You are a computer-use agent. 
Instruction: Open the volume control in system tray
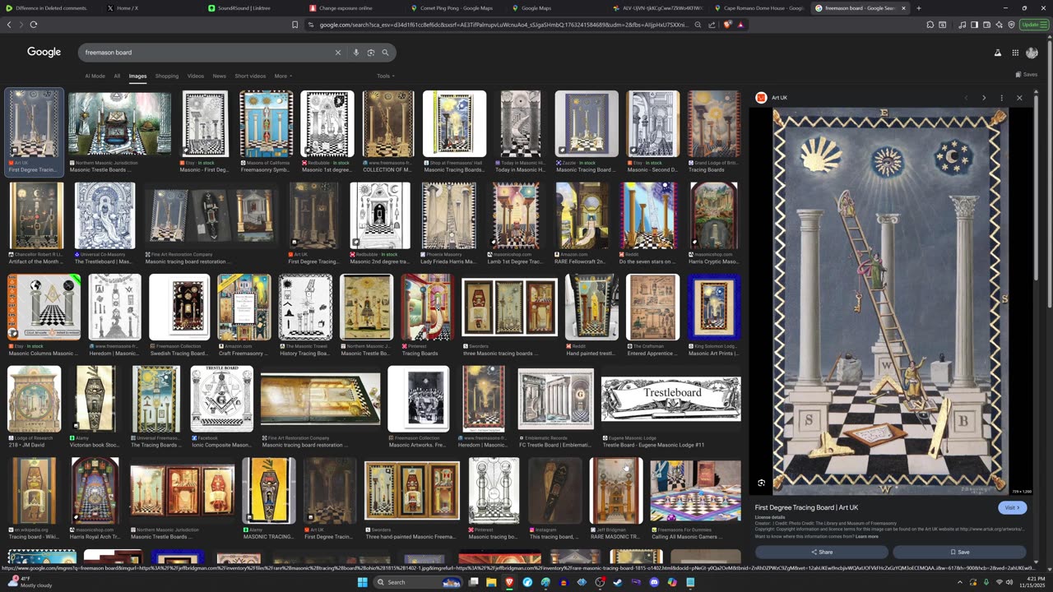point(1010,582)
